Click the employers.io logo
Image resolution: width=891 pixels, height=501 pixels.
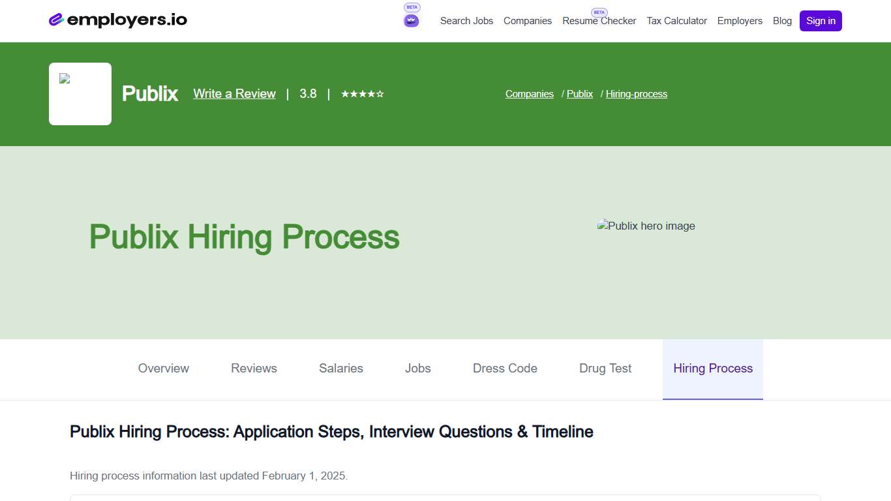click(117, 20)
